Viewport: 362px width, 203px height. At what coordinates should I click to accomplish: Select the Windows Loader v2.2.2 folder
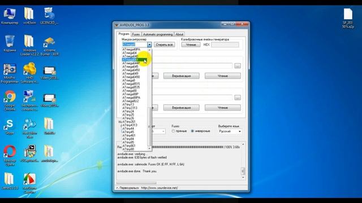tap(29, 46)
